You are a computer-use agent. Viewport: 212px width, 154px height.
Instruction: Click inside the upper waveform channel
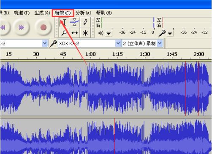coord(106,88)
